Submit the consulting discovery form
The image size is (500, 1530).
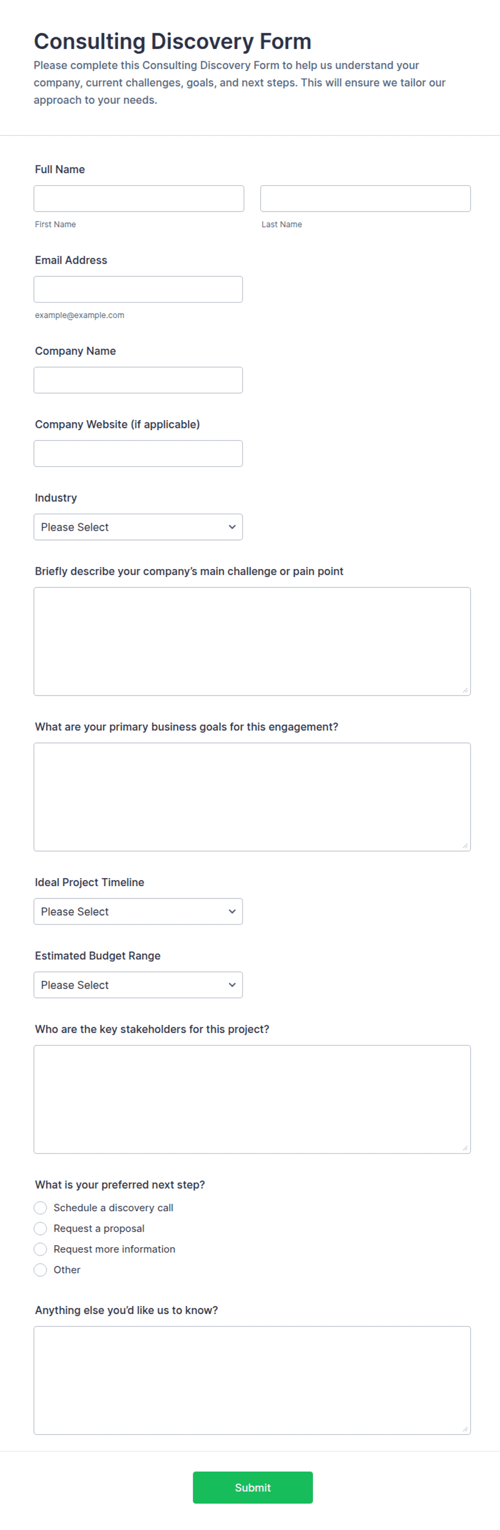pos(253,1488)
